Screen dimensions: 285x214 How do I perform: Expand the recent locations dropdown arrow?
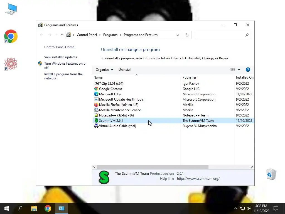click(56, 35)
